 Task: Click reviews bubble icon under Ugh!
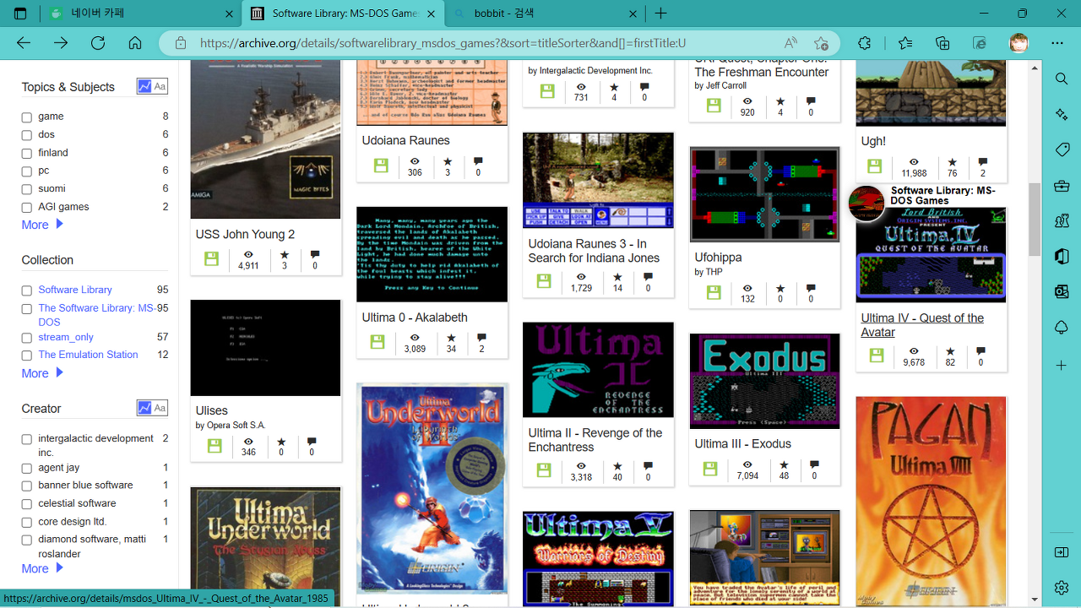982,162
